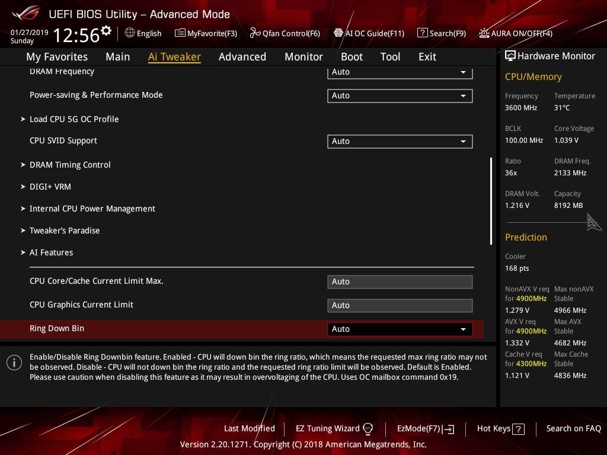Click the globe icon for English language
Screen dimensions: 607x455
(130, 33)
